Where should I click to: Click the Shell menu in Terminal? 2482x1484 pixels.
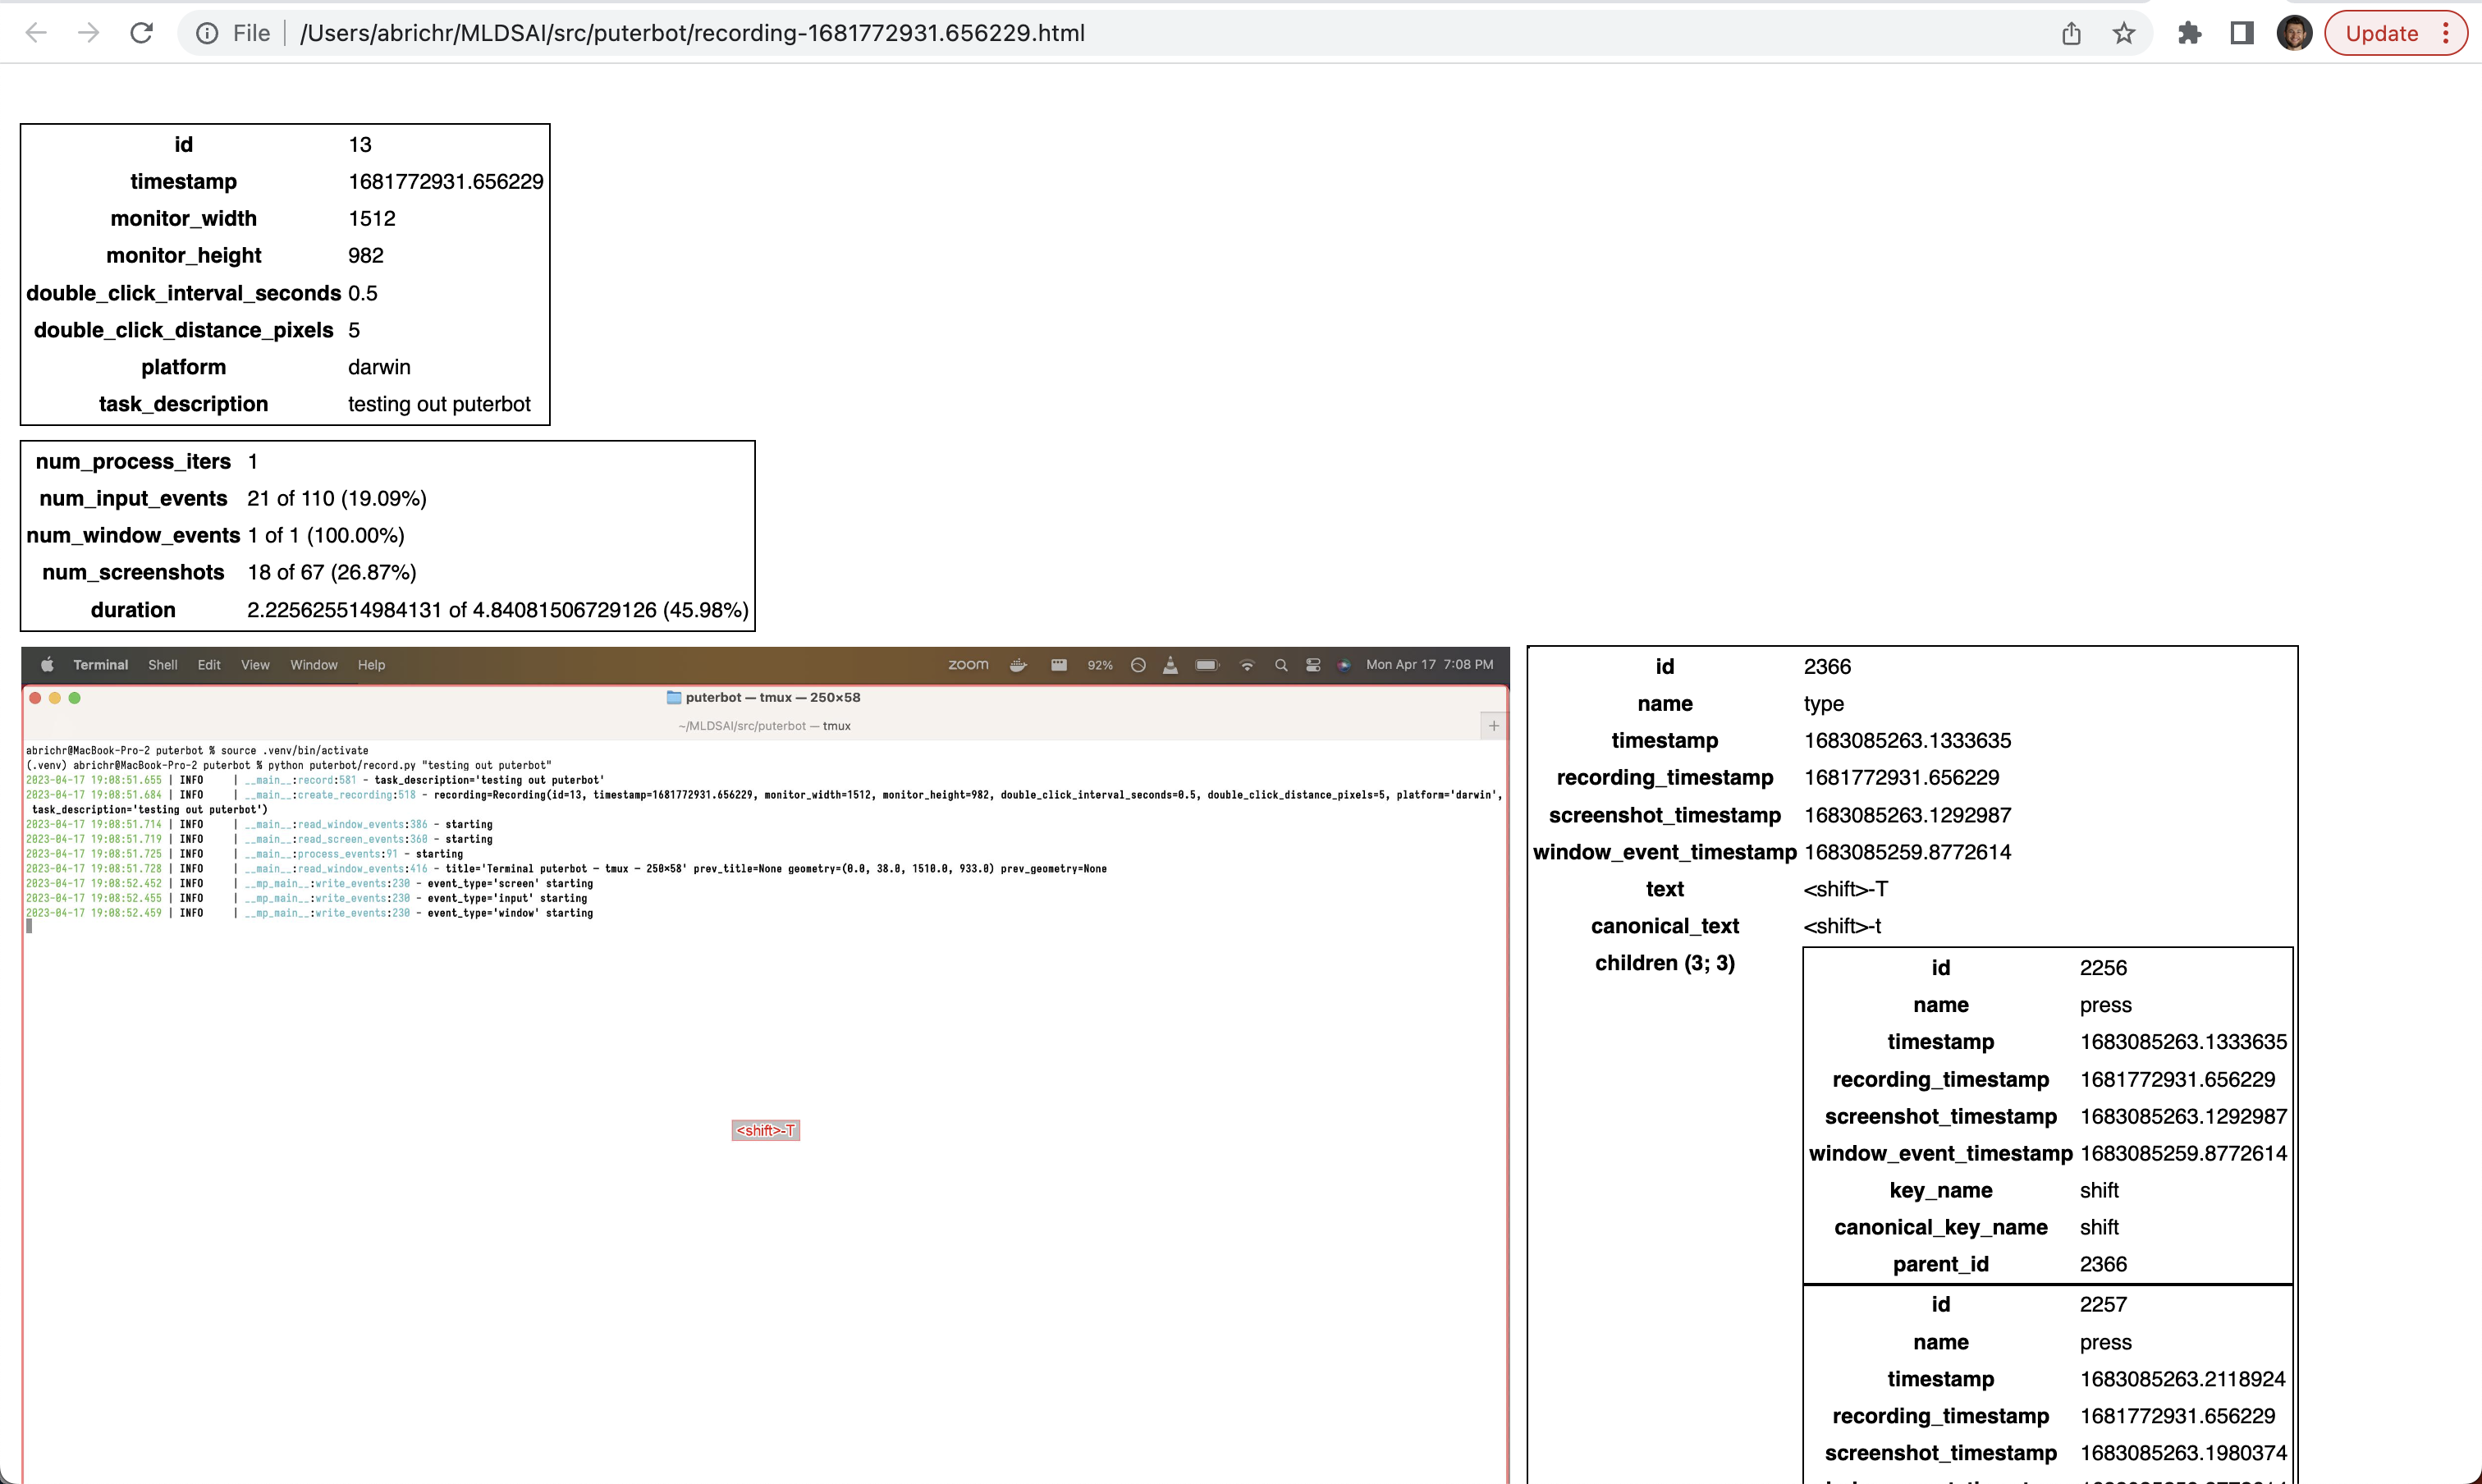click(x=162, y=664)
